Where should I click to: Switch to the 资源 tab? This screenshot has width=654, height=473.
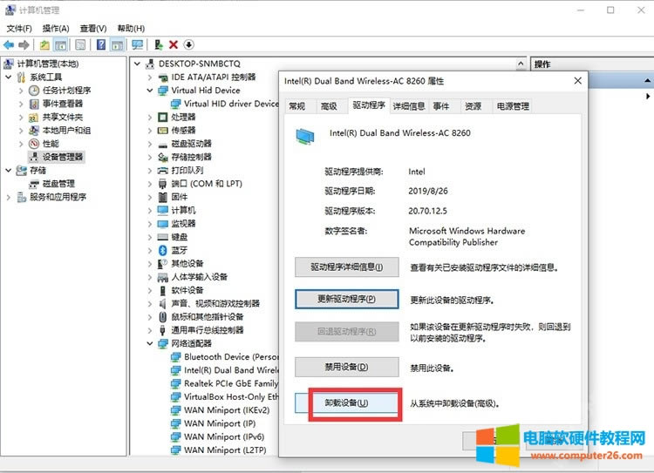(473, 106)
